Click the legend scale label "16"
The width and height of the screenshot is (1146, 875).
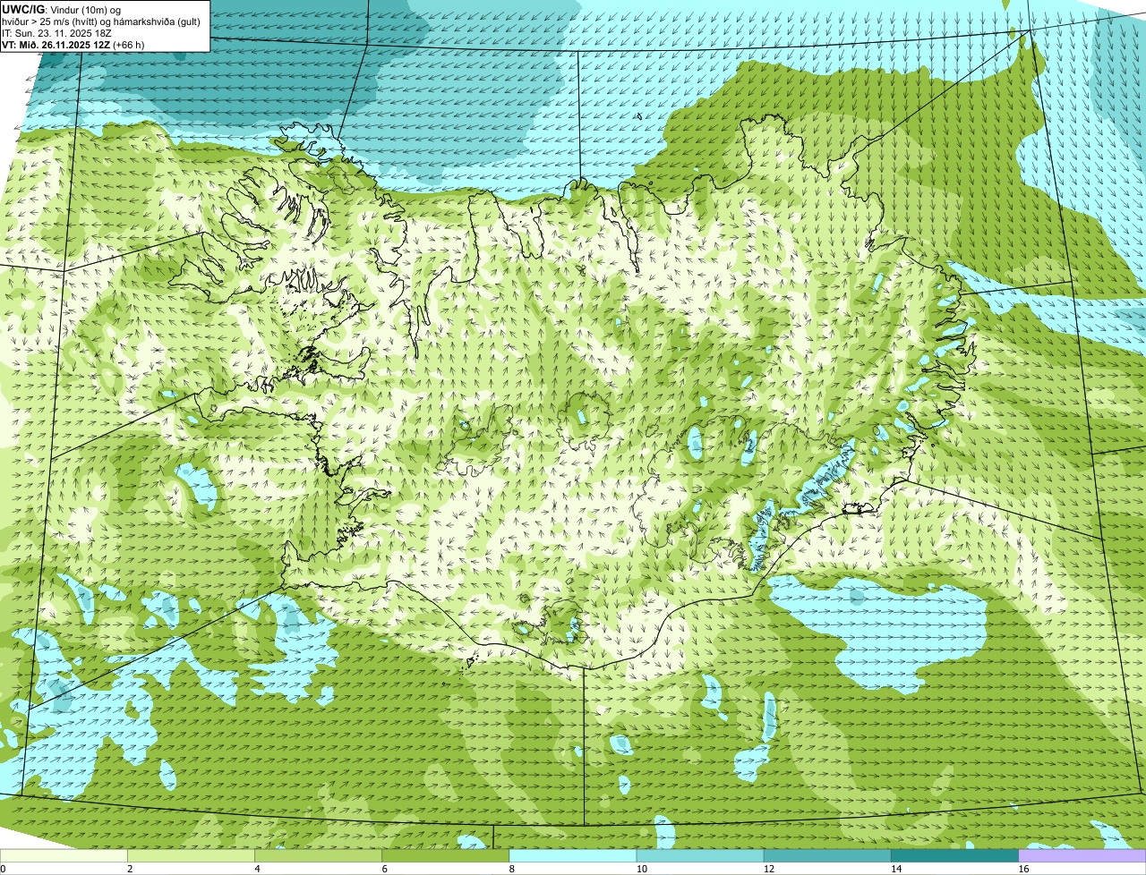point(1022,869)
